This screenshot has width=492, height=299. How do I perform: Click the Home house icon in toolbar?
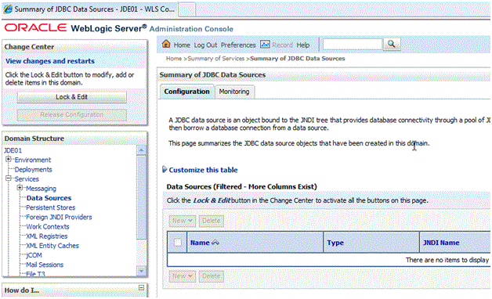pyautogui.click(x=166, y=44)
